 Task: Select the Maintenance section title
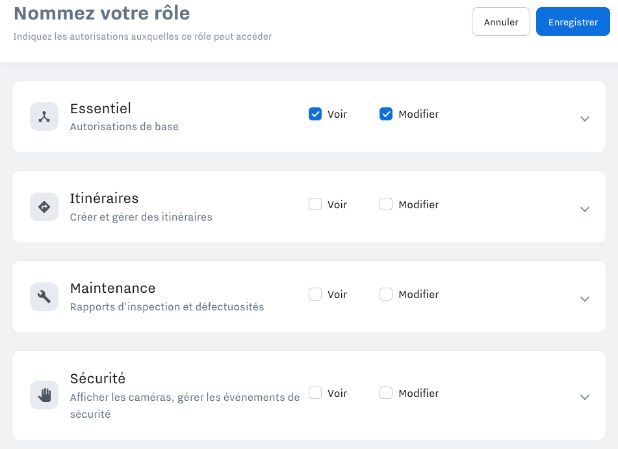coord(112,288)
